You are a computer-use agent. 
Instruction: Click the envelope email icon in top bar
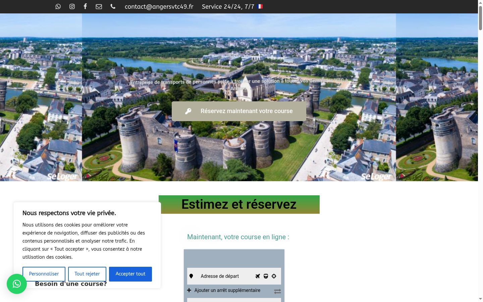tap(99, 6)
